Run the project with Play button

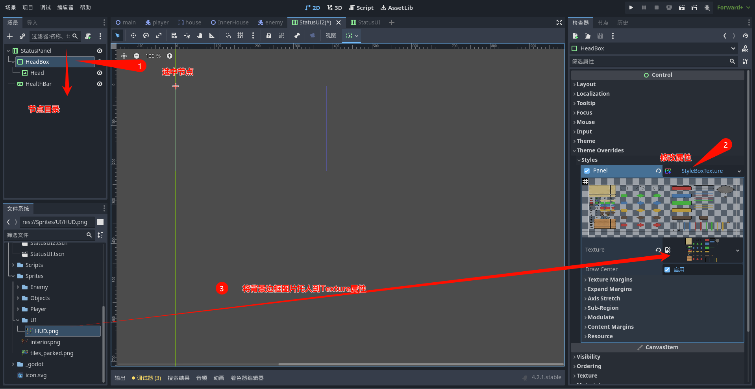click(x=631, y=7)
